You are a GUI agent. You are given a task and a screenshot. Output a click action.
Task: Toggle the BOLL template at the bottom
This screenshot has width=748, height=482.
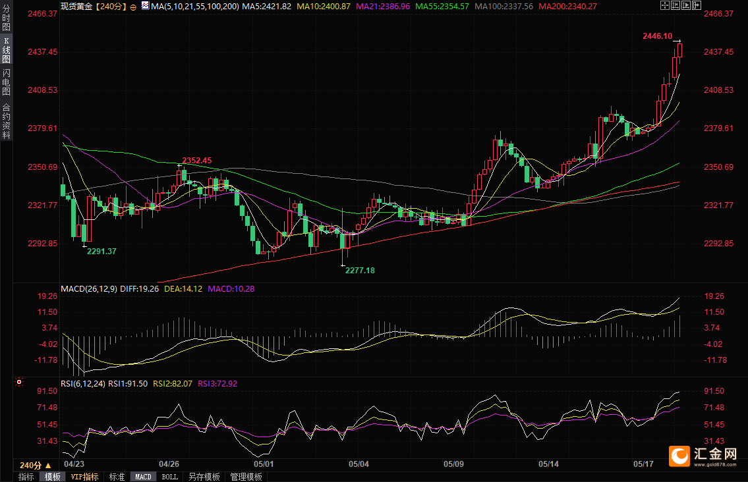point(169,477)
